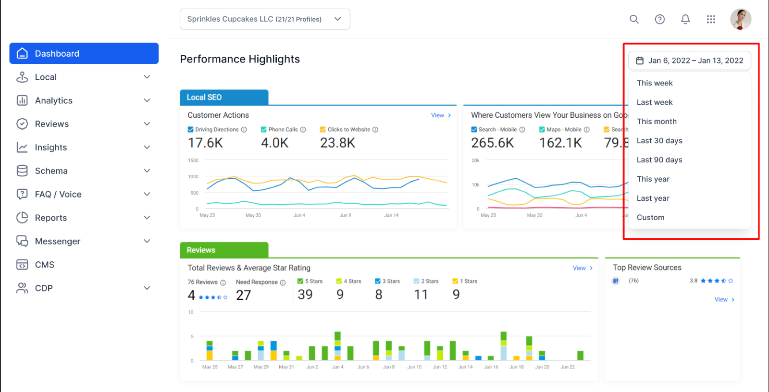This screenshot has height=392, width=769.
Task: Click the Schema database icon
Action: click(22, 171)
